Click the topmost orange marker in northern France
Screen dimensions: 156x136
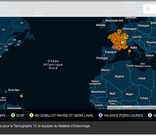point(119,31)
